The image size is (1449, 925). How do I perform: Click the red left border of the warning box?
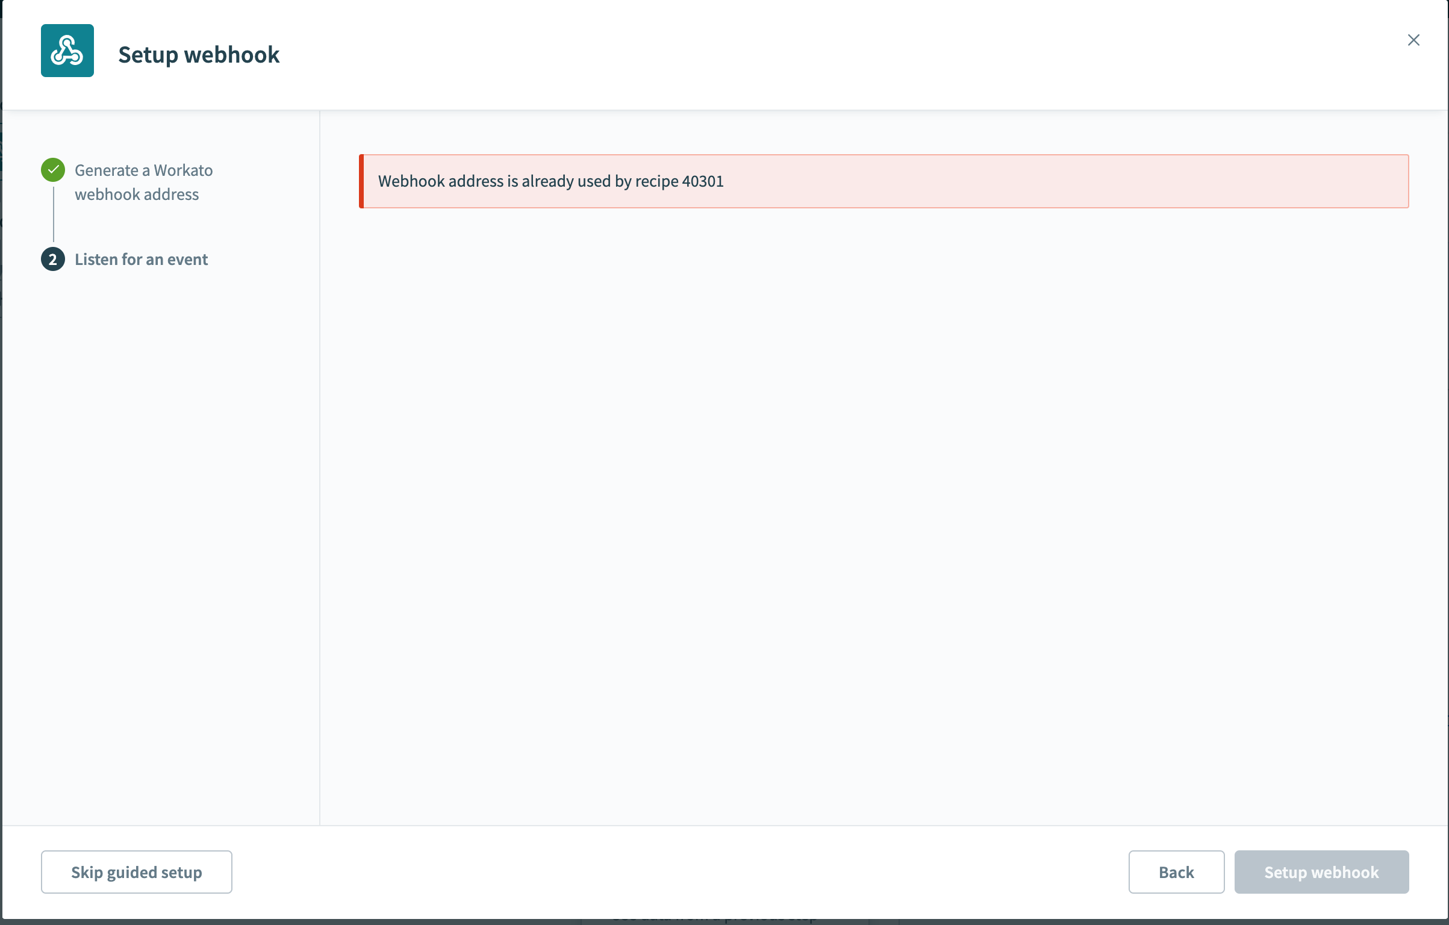point(362,181)
